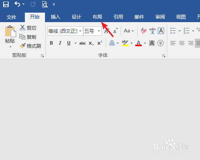
Task: Switch to the 设计 tab
Action: [77, 17]
